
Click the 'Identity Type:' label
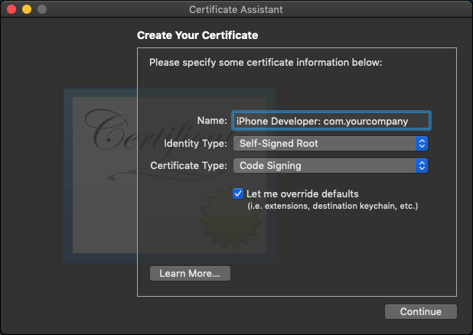196,143
